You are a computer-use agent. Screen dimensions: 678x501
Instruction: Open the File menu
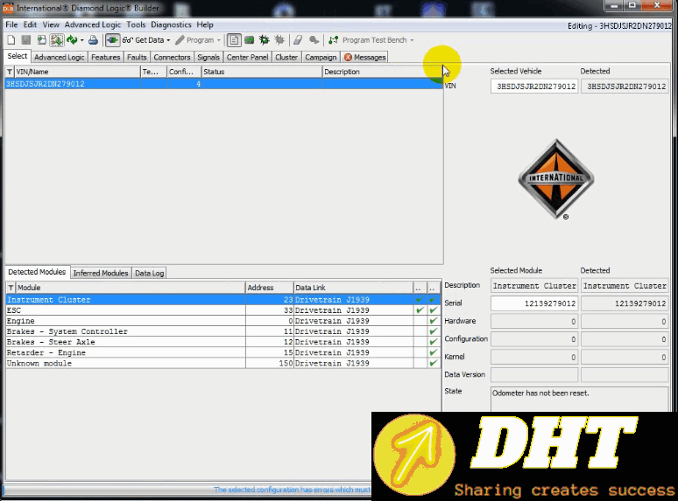(x=11, y=24)
